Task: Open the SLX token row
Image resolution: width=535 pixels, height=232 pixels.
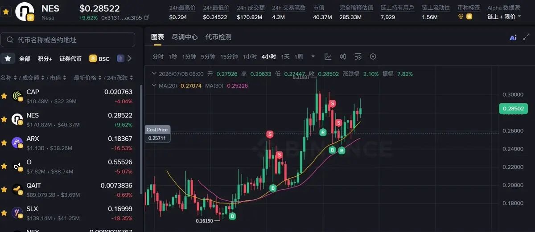Action: pyautogui.click(x=69, y=213)
